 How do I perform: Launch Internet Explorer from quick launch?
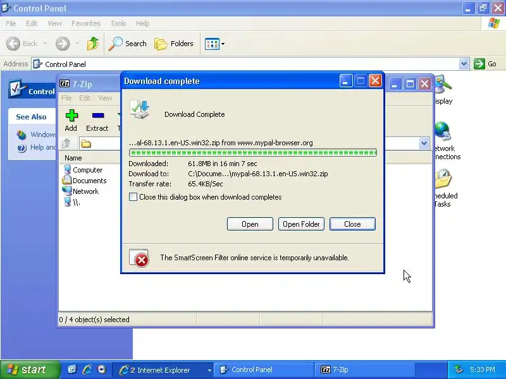click(x=87, y=370)
